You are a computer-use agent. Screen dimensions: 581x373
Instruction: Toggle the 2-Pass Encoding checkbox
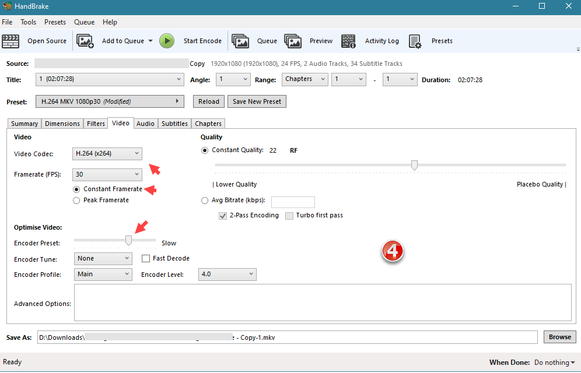[223, 216]
